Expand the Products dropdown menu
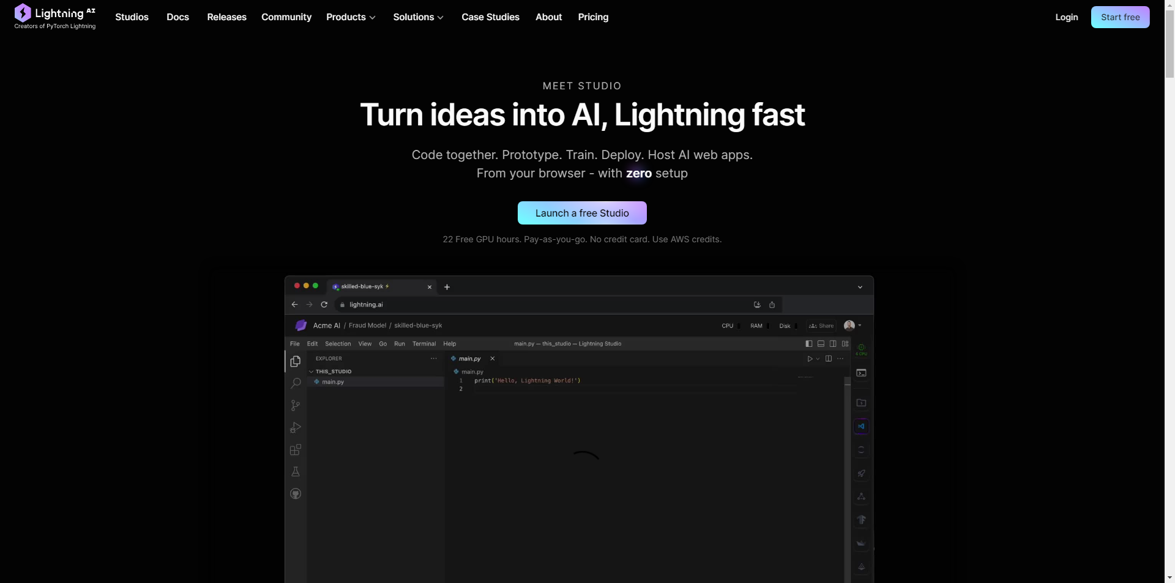Viewport: 1175px width, 583px height. tap(351, 17)
